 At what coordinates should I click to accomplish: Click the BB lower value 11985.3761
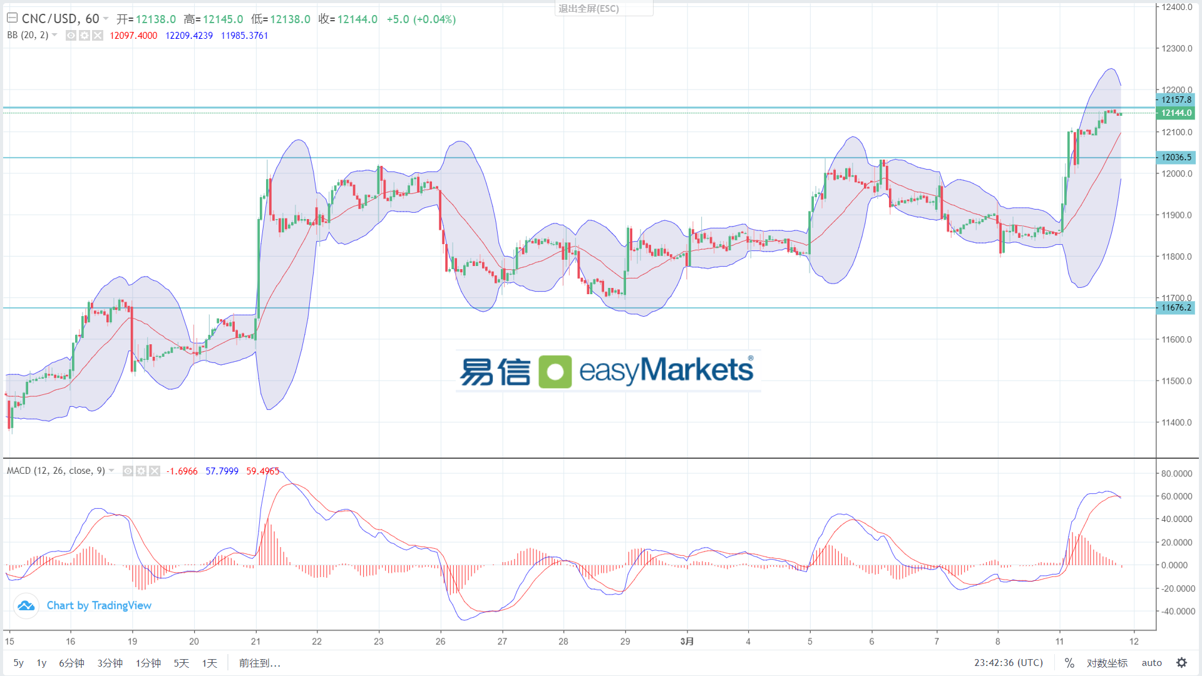(x=244, y=36)
